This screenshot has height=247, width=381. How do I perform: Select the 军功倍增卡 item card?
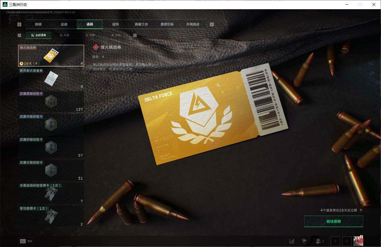pyautogui.click(x=51, y=216)
